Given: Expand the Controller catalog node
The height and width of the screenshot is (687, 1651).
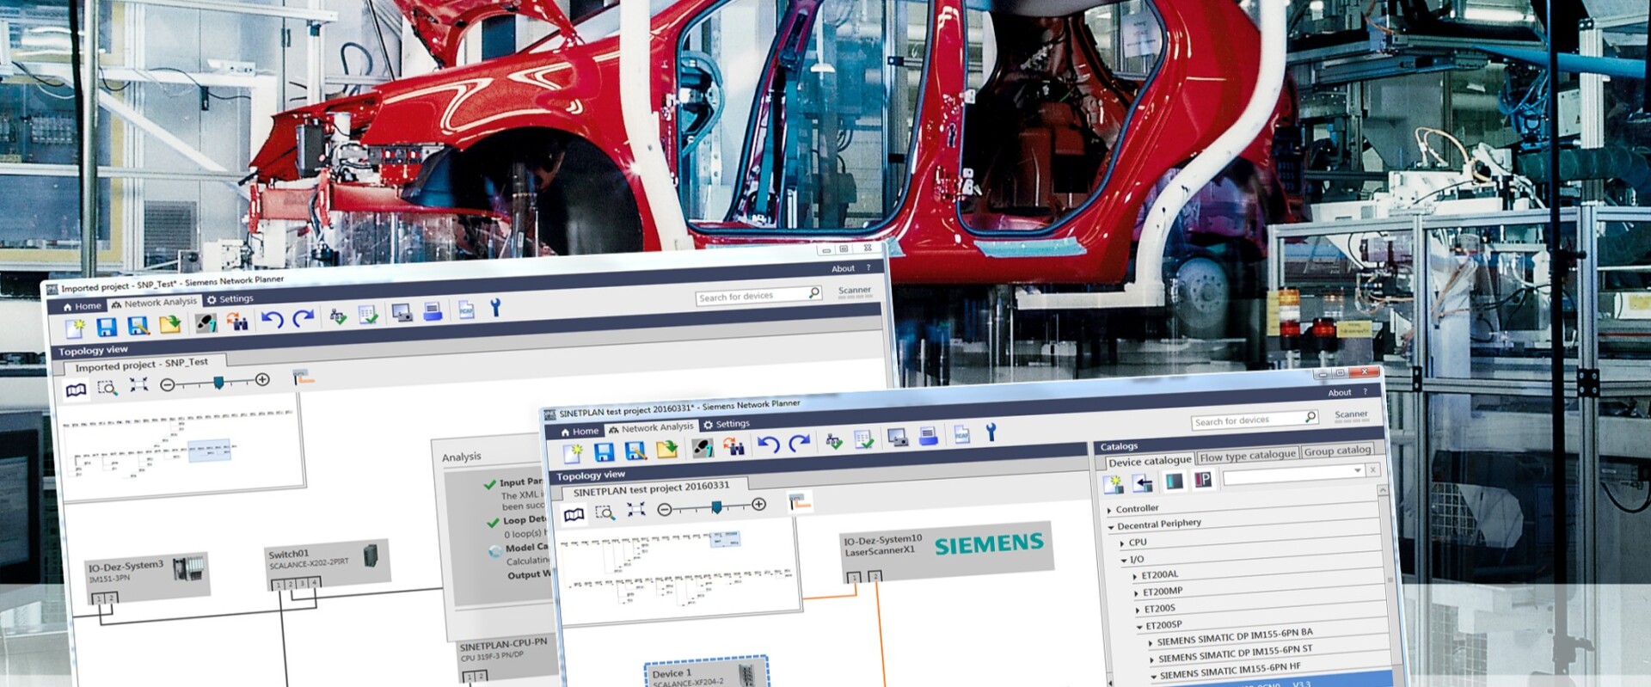Looking at the screenshot, I should [1109, 511].
